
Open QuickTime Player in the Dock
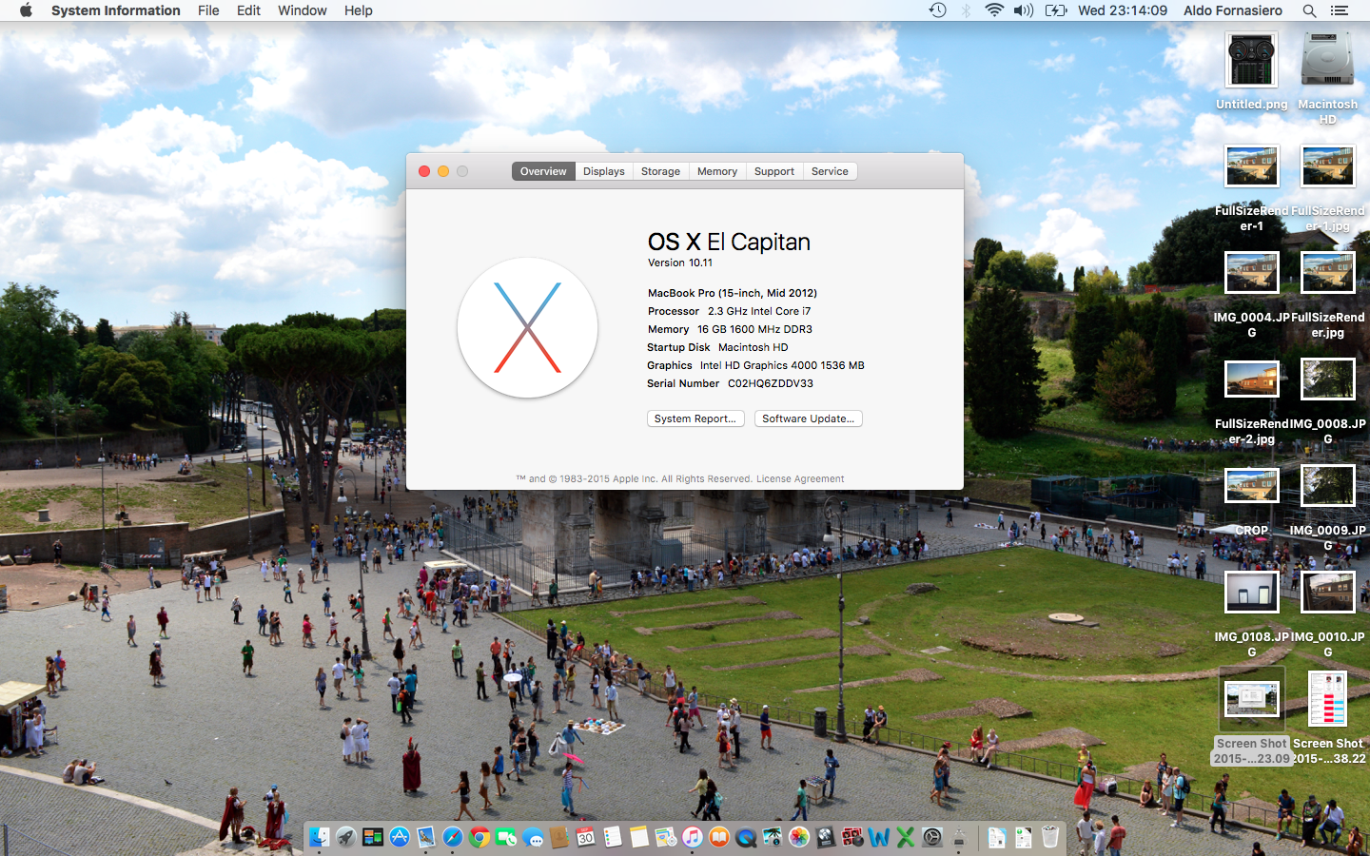pos(746,837)
